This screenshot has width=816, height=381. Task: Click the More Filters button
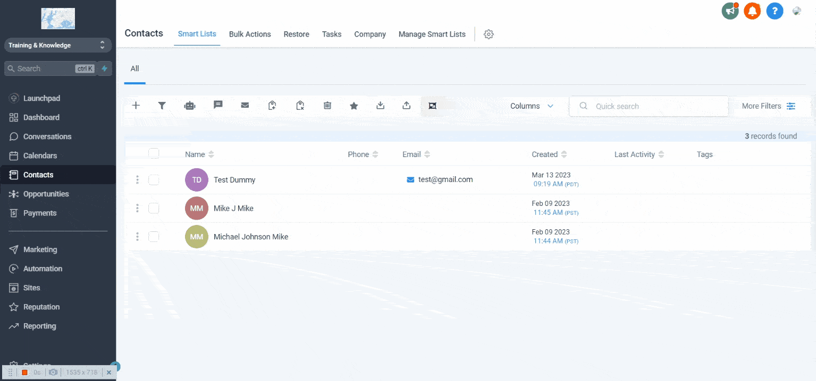click(769, 106)
